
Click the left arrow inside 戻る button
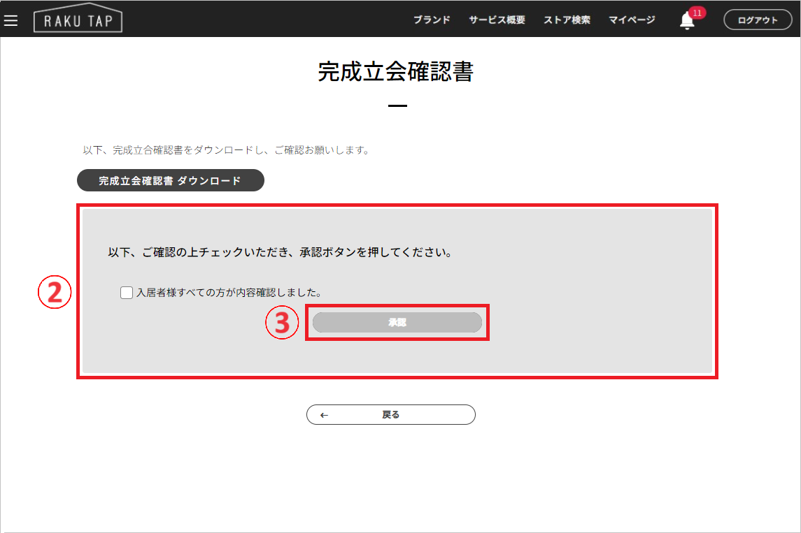coord(324,415)
